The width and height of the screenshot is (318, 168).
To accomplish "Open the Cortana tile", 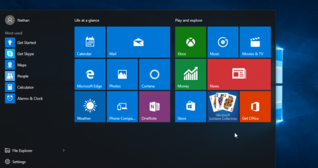I will (155, 74).
